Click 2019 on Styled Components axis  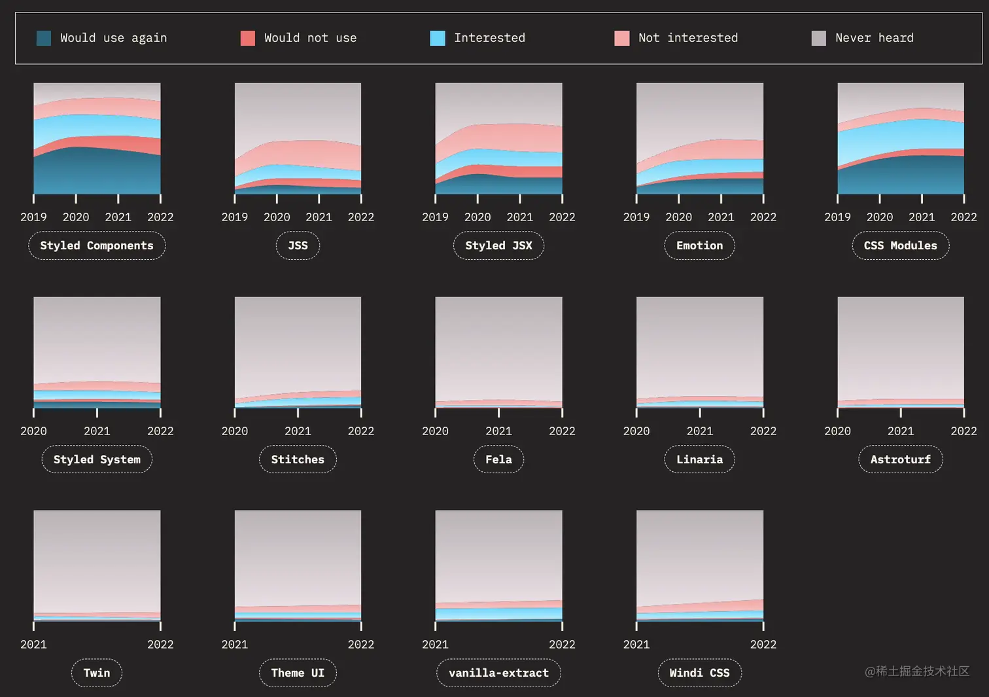coord(33,217)
